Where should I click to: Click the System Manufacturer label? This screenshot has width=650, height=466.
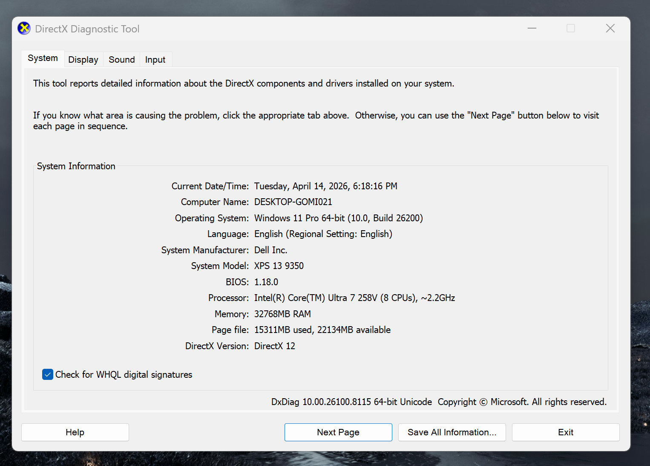tap(205, 250)
